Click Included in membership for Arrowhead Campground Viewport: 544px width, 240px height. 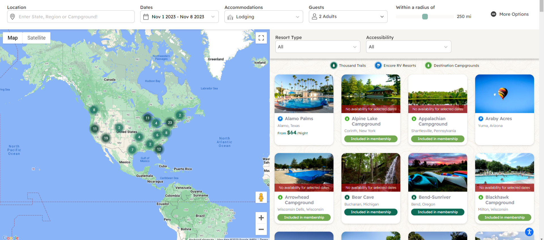pos(304,217)
